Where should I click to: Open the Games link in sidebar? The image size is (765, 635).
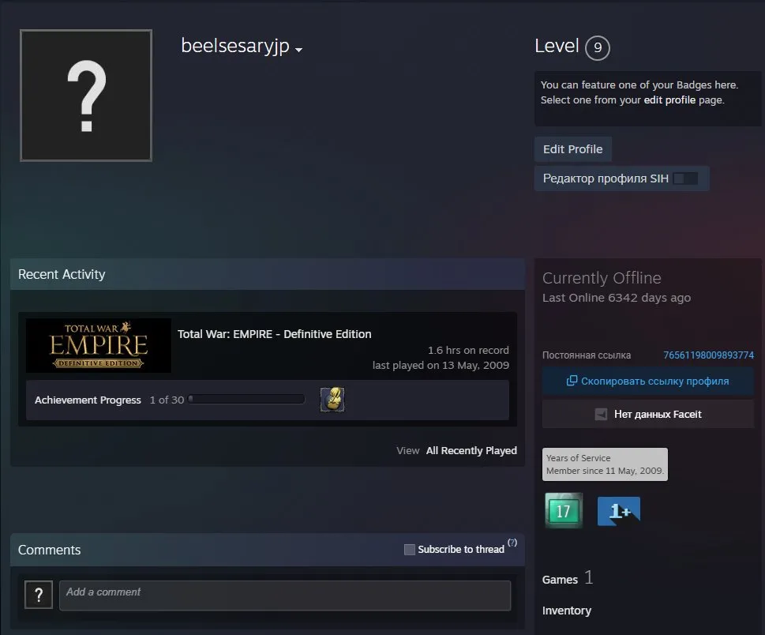(560, 580)
